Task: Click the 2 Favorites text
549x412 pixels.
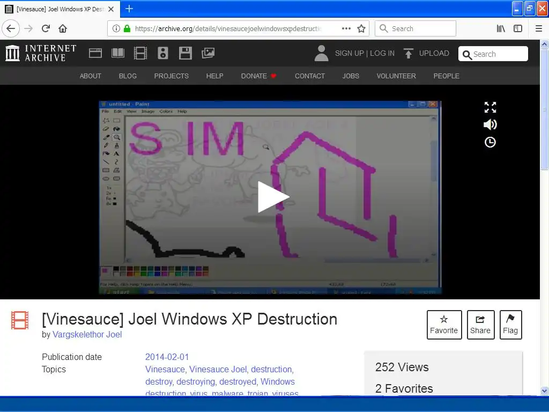Action: click(x=404, y=388)
